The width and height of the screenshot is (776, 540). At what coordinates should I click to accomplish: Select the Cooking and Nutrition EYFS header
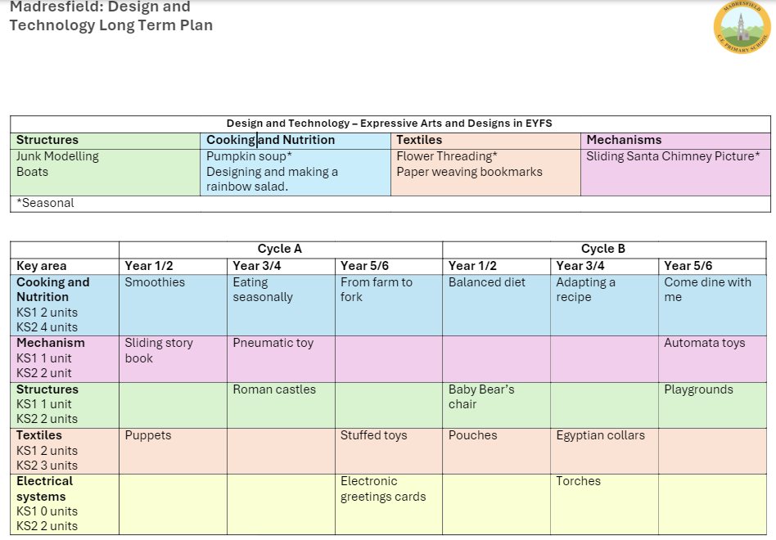tap(270, 140)
